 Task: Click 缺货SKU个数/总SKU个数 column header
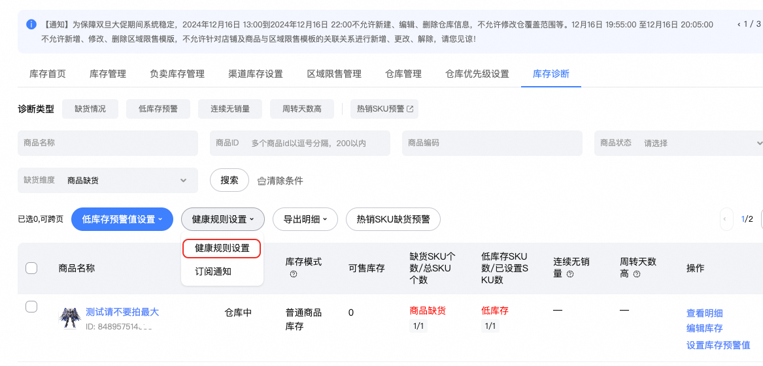(433, 268)
